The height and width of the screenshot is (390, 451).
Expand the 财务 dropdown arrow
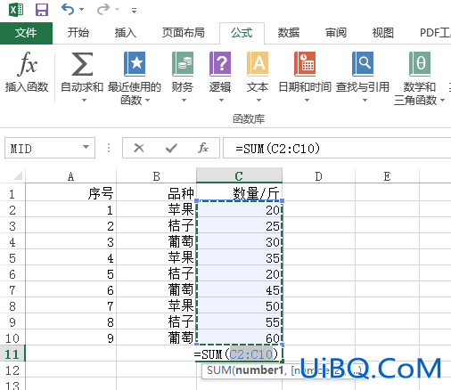[184, 101]
